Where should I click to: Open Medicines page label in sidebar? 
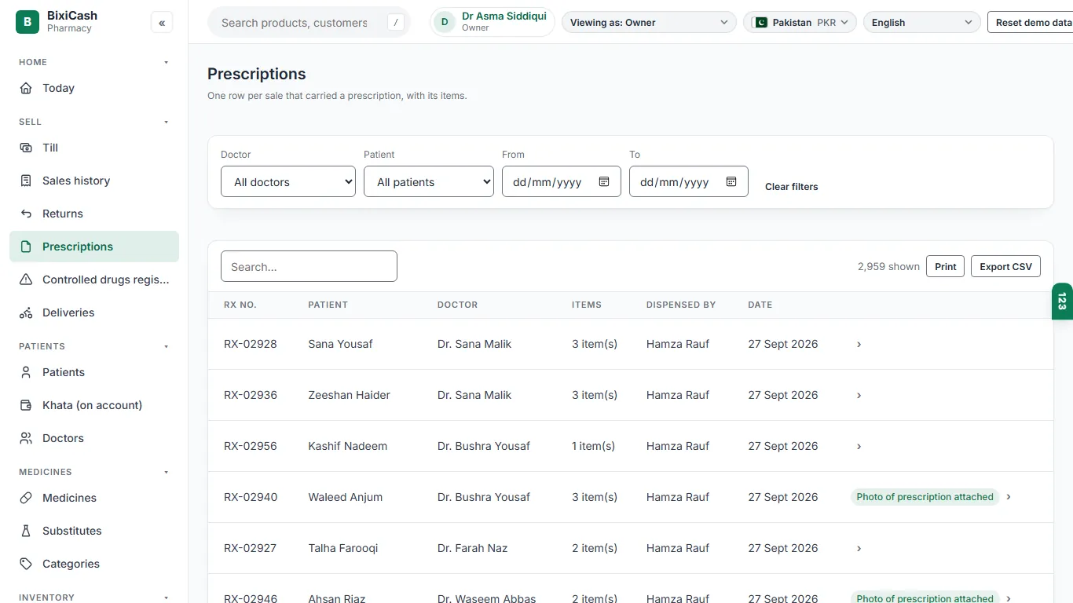(x=70, y=498)
